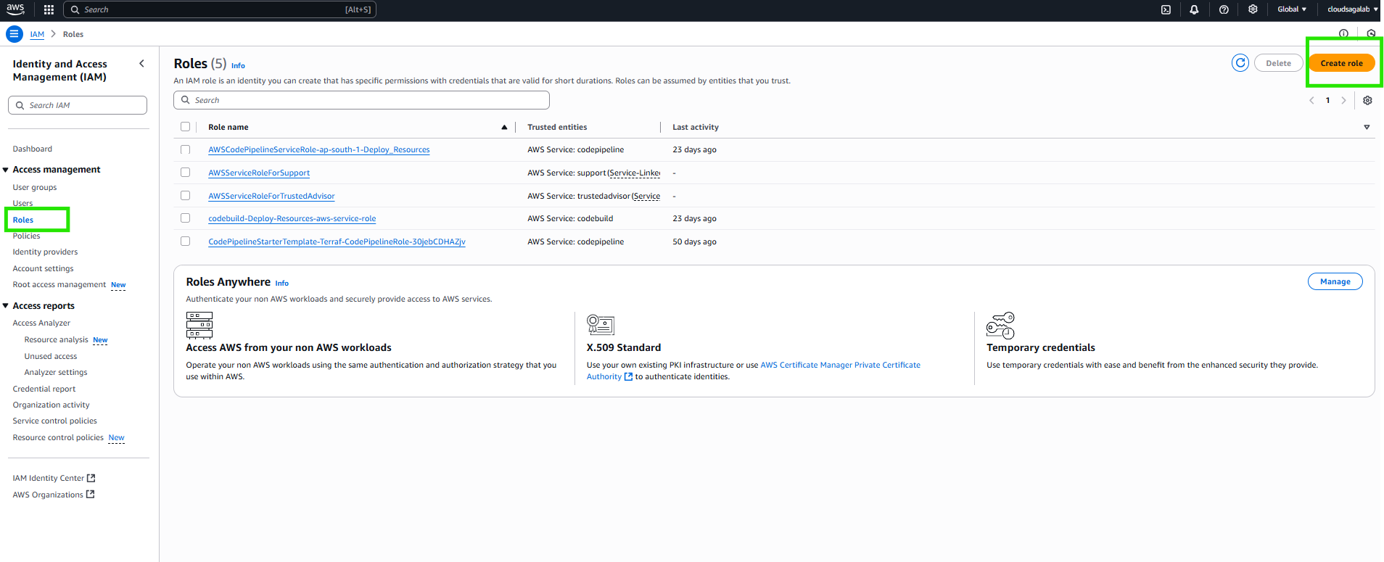Screen dimensions: 1384x562
Task: Click the non AWS workloads server icon
Action: point(199,326)
